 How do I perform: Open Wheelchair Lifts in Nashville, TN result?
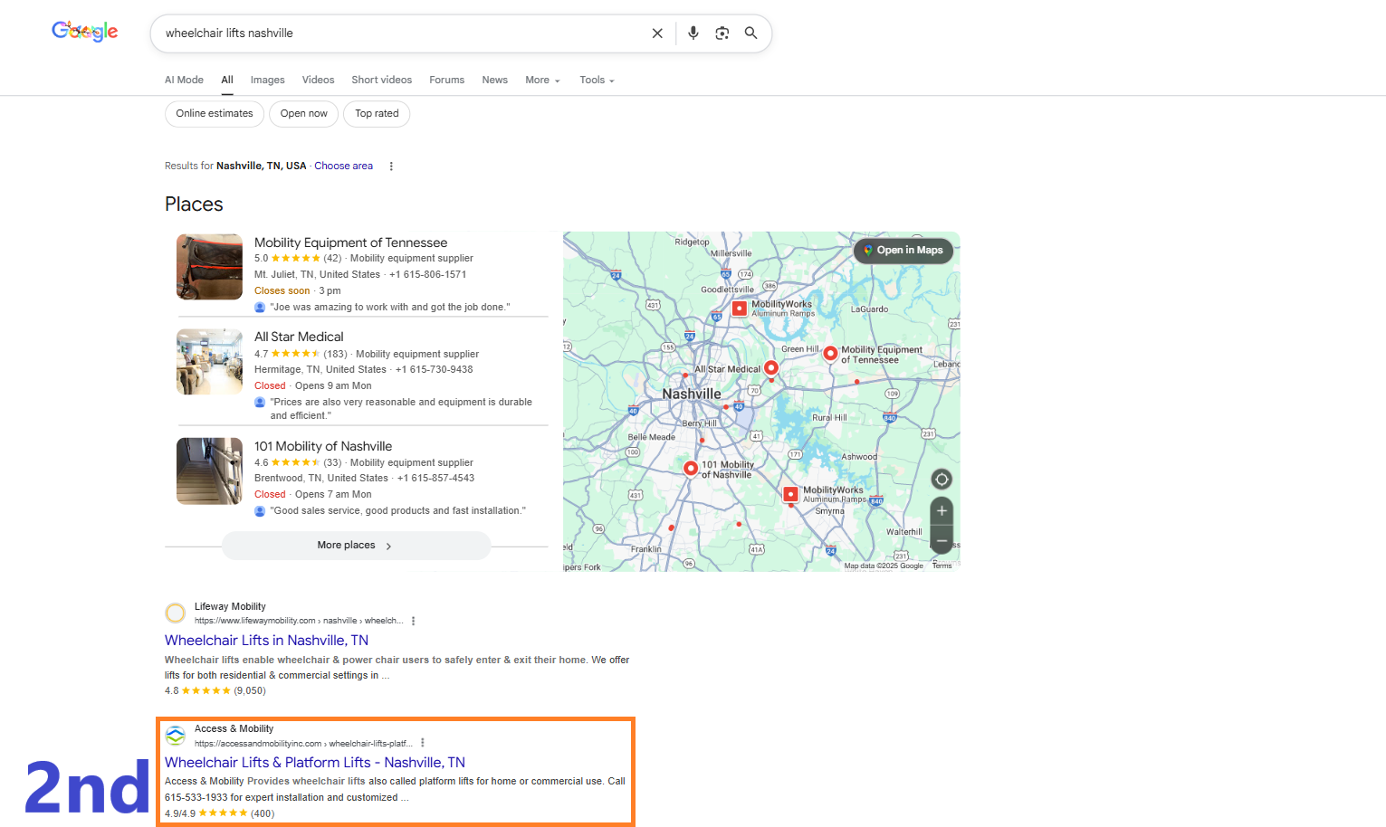pos(266,641)
